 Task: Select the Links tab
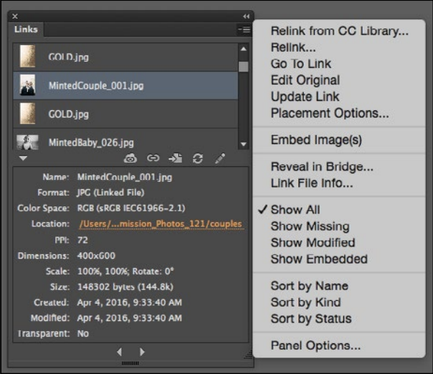26,29
